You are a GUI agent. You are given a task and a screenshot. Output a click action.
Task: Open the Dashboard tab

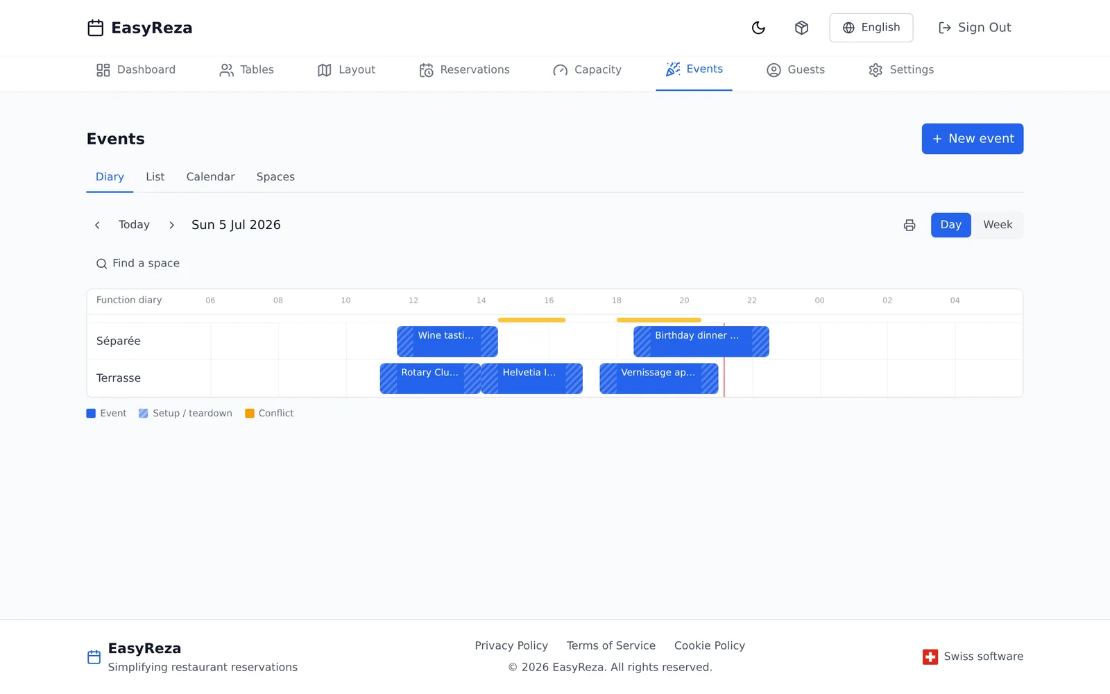136,69
